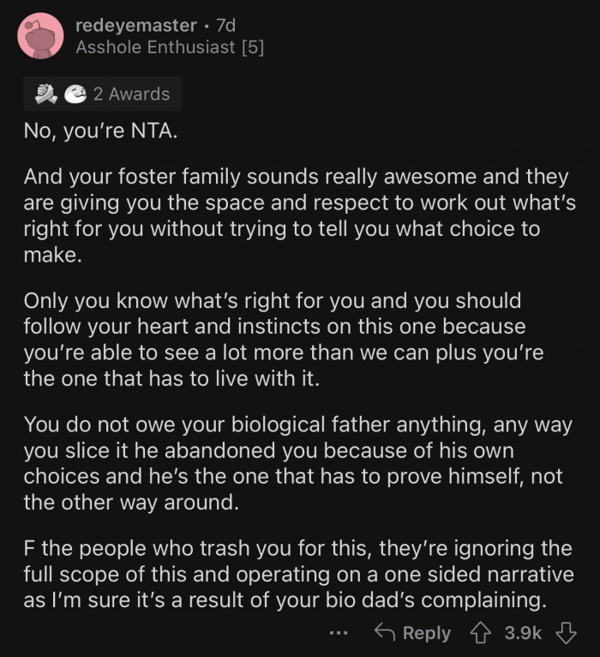Click the "No, you're NTA." line
This screenshot has height=657, width=600.
click(x=104, y=133)
